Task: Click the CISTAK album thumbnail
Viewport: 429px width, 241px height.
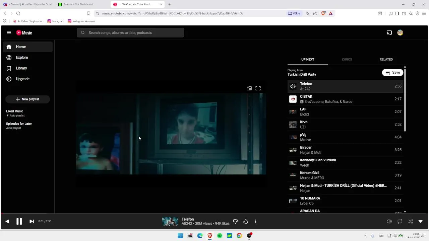Action: 293,99
